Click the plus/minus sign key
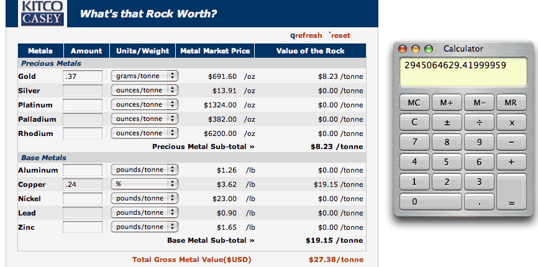This screenshot has height=267, width=538. [x=447, y=122]
